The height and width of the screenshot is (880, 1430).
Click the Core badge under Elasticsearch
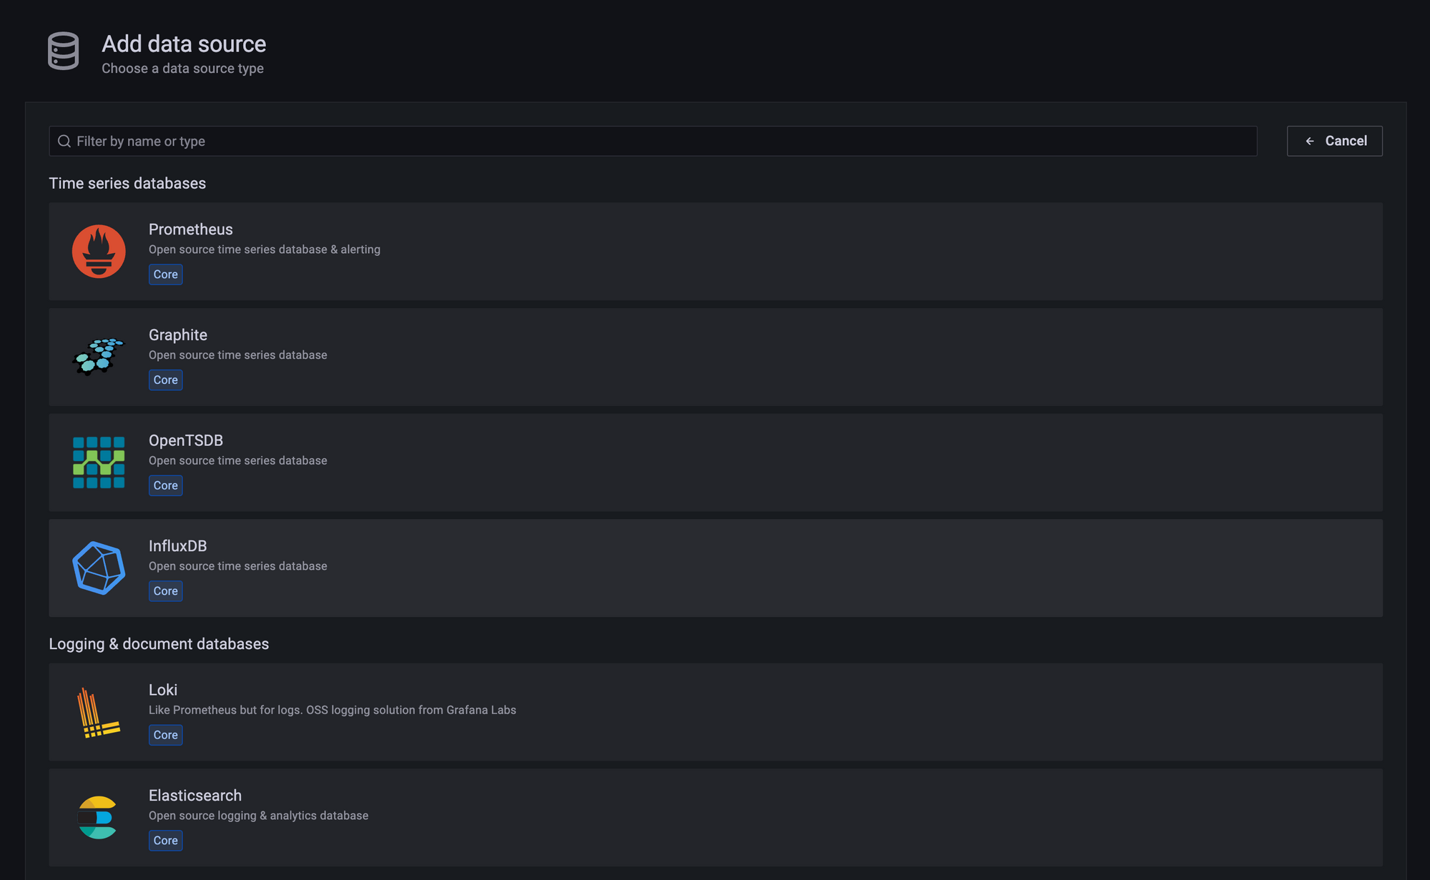166,841
